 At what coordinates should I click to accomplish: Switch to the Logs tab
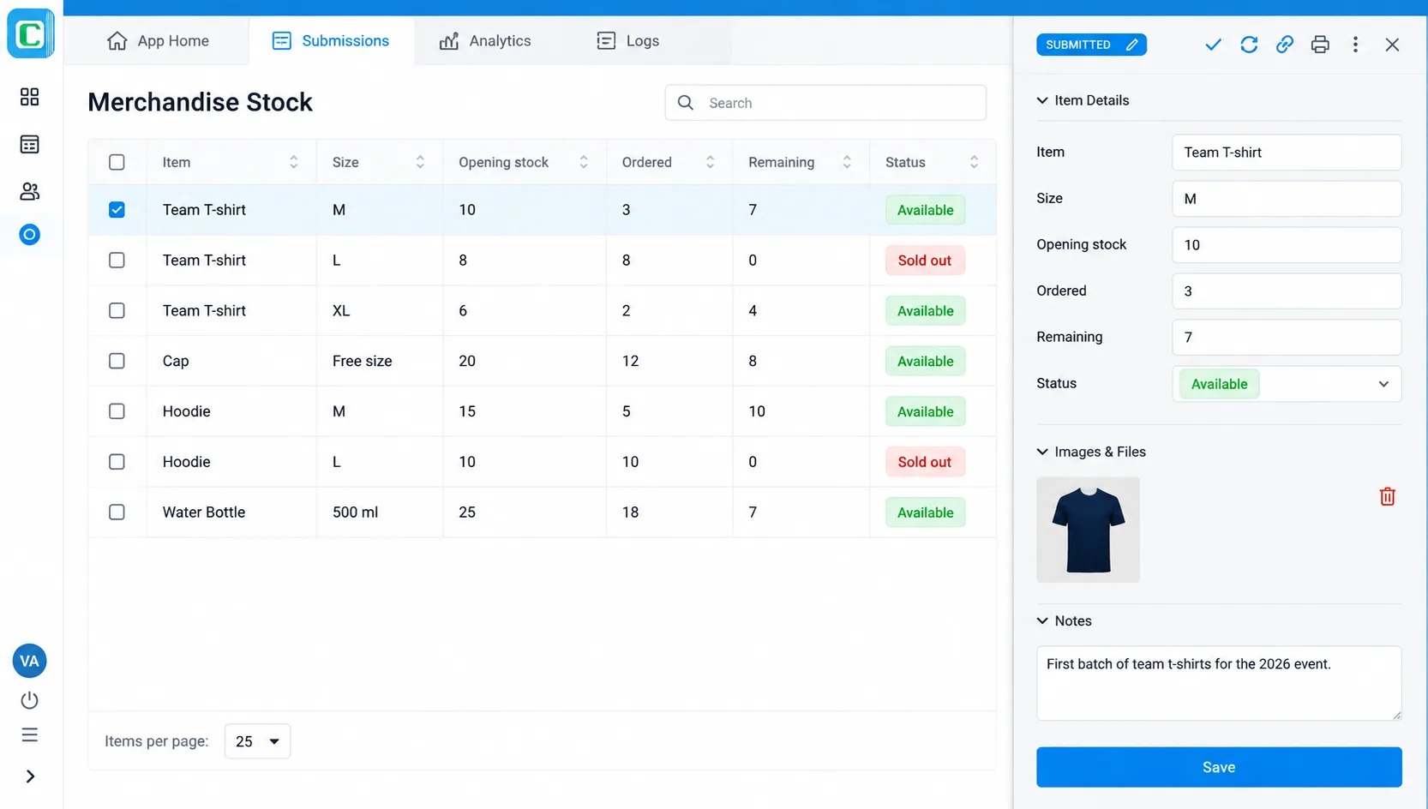pos(628,41)
